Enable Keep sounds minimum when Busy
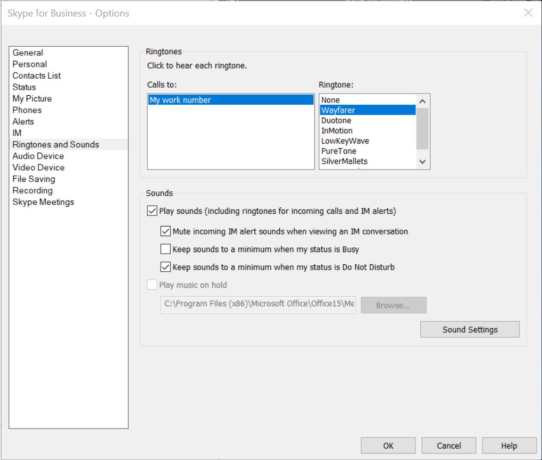542x460 pixels. point(165,249)
